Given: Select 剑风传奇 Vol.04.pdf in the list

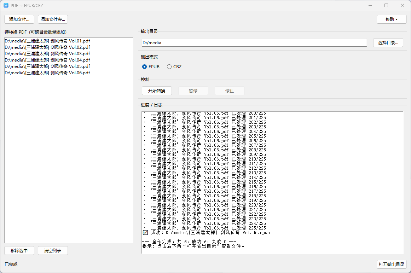Looking at the screenshot, I should [x=47, y=60].
